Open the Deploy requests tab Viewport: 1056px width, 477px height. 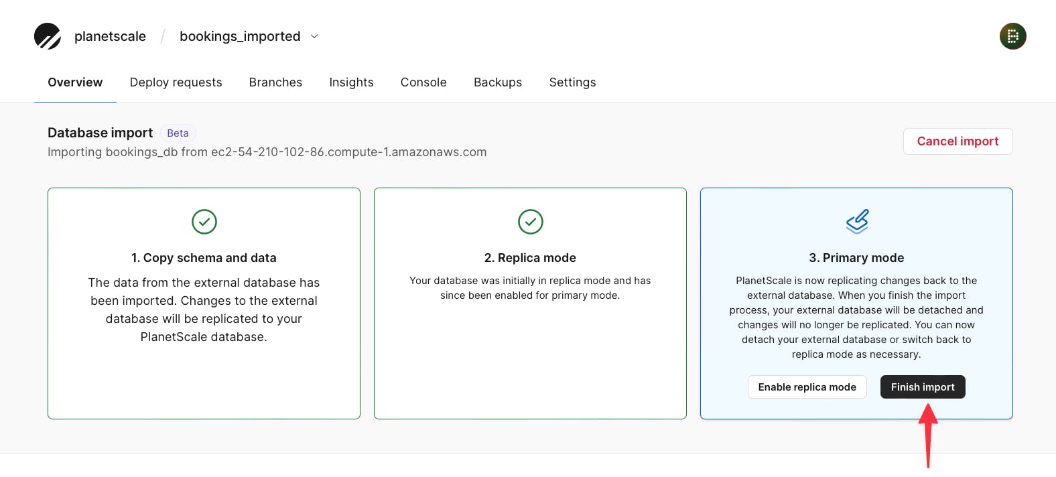[x=176, y=82]
